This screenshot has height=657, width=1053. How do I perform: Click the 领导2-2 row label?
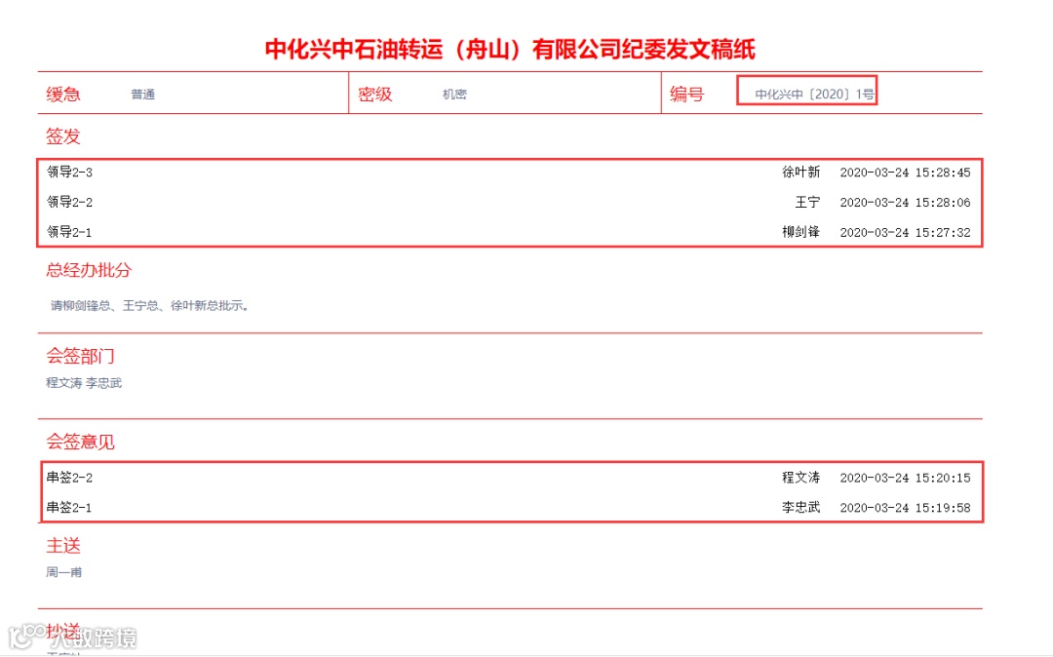pos(69,202)
